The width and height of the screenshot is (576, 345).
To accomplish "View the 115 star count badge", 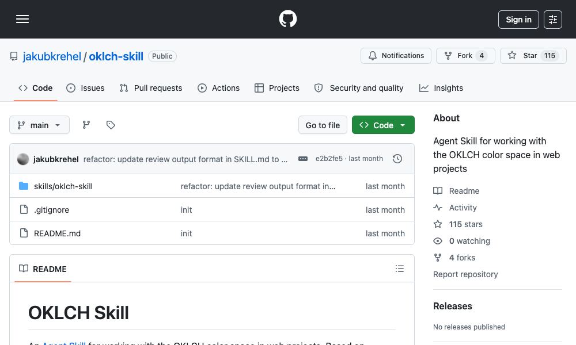I will [x=550, y=56].
